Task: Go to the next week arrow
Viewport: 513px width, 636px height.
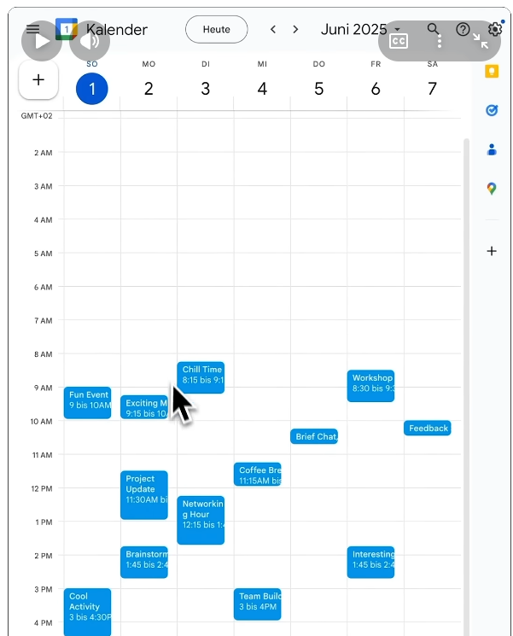Action: [295, 30]
